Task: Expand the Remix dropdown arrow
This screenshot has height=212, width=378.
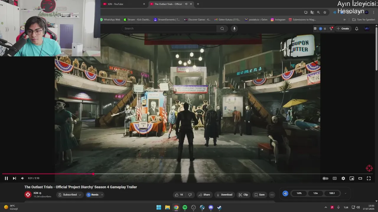Action: point(102,195)
